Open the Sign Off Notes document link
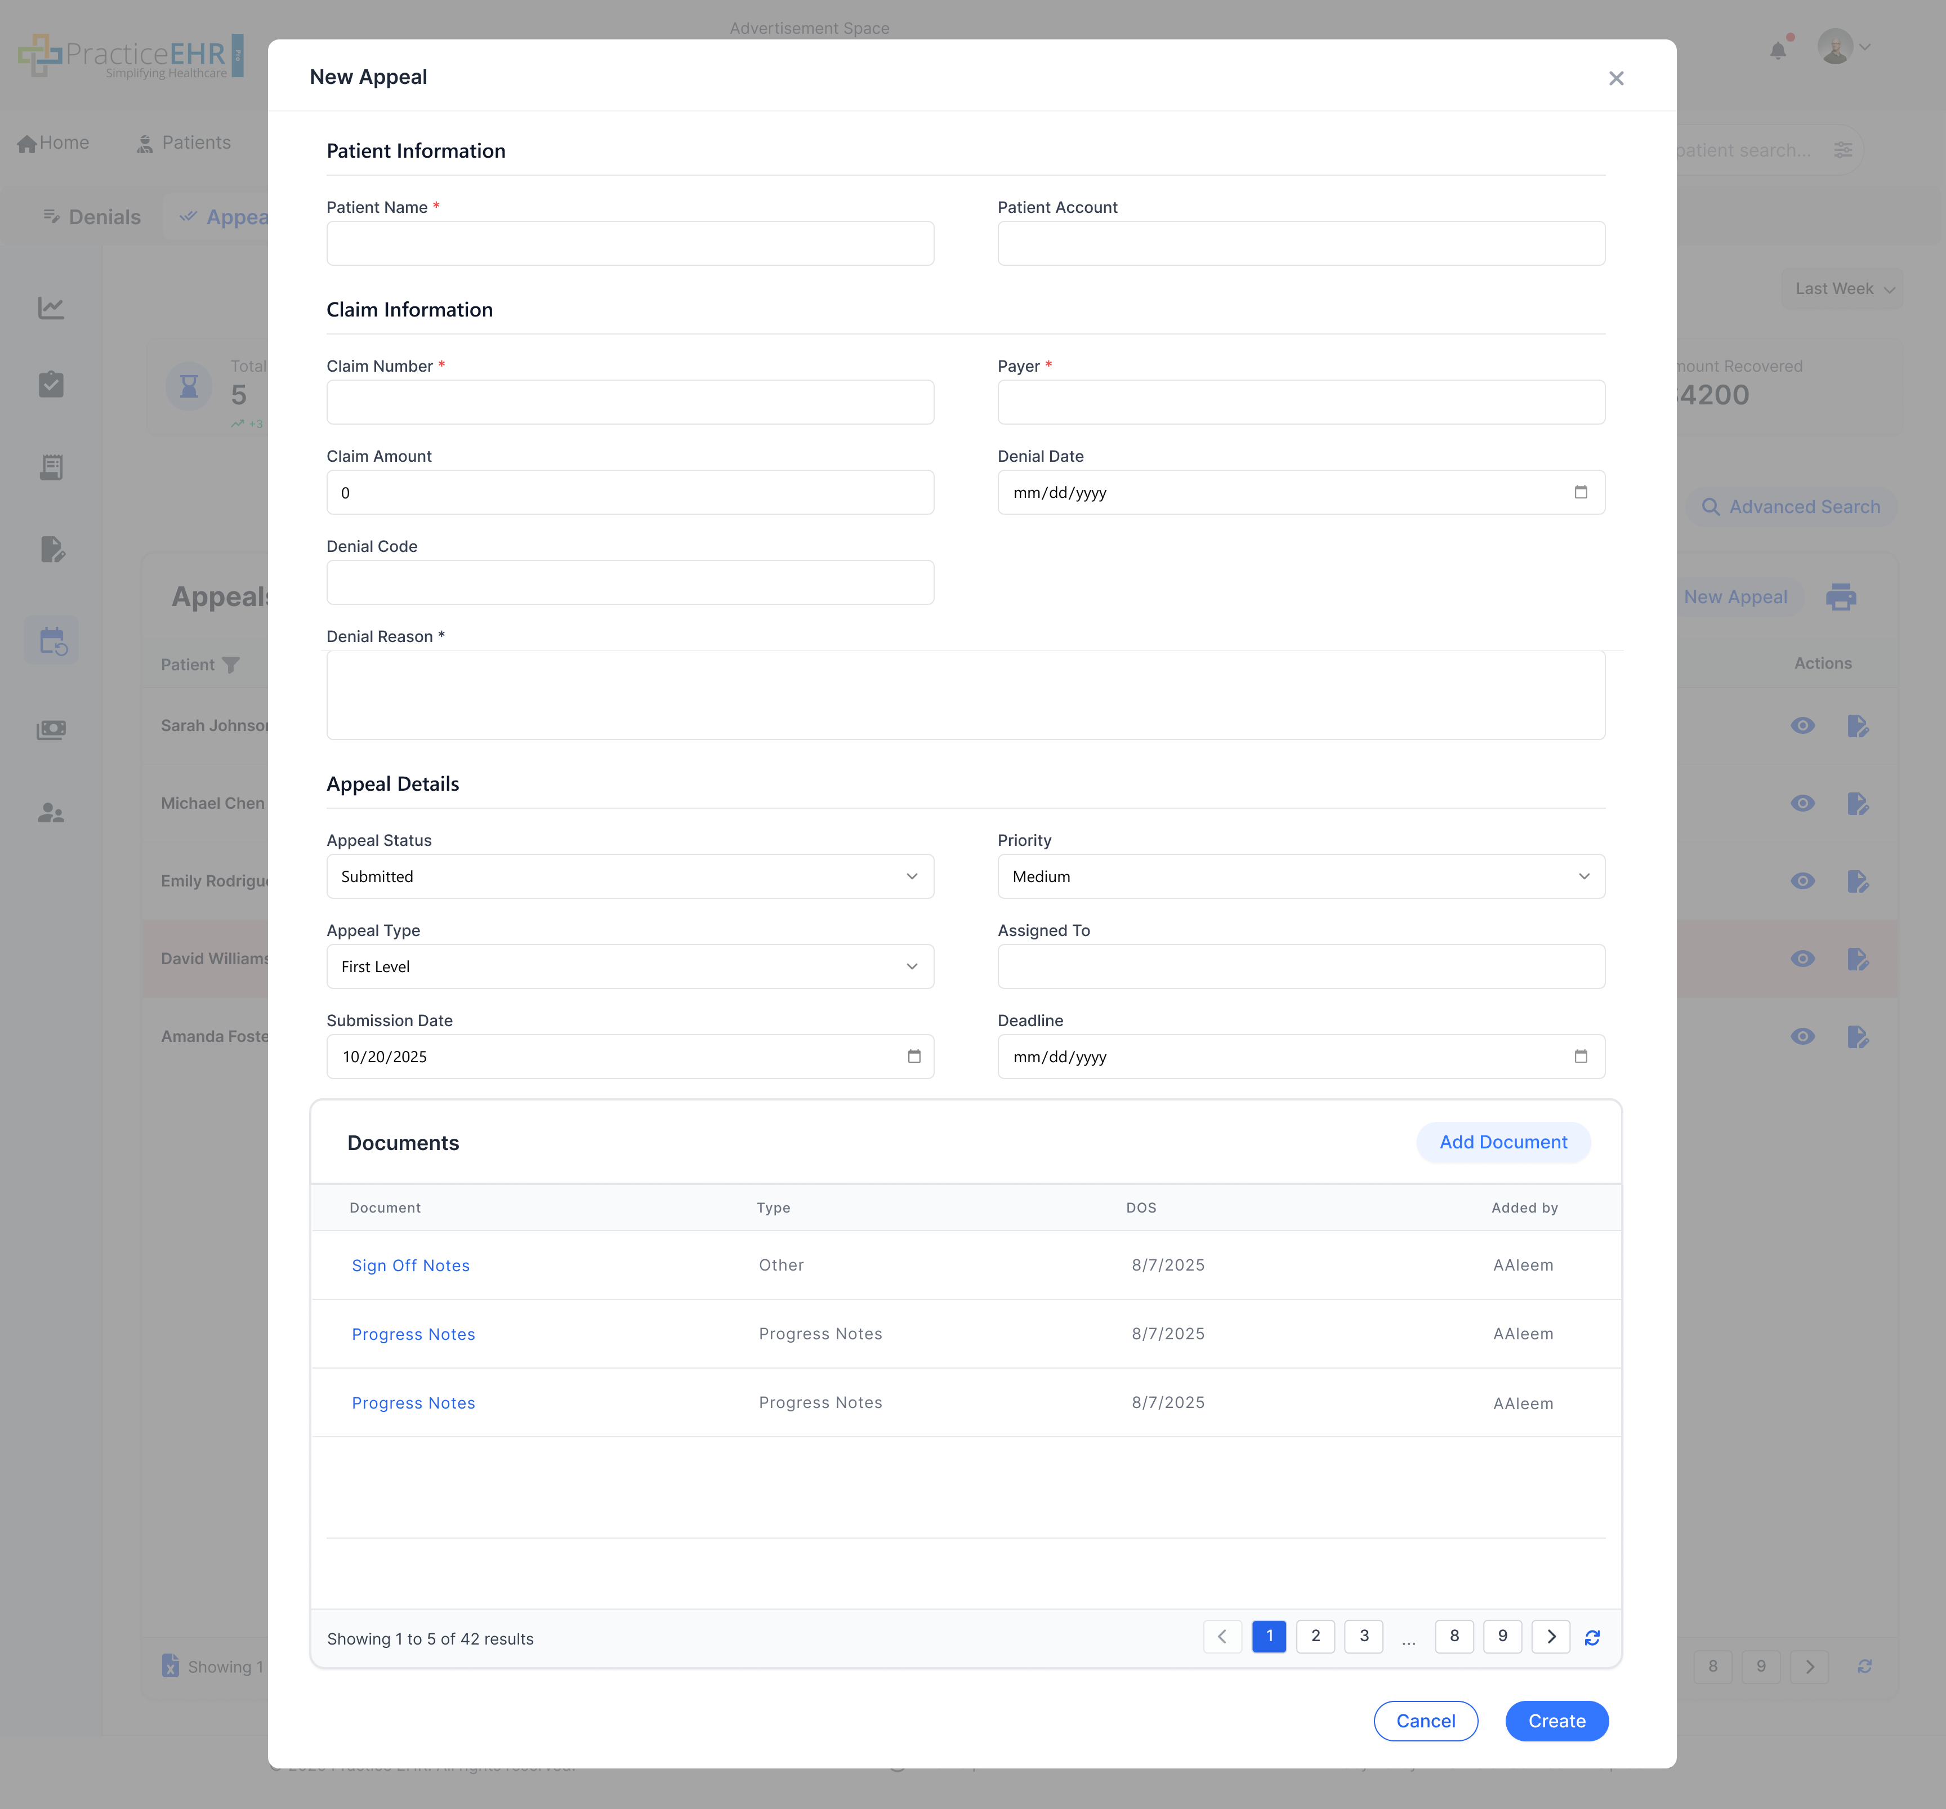The image size is (1946, 1809). pos(410,1266)
